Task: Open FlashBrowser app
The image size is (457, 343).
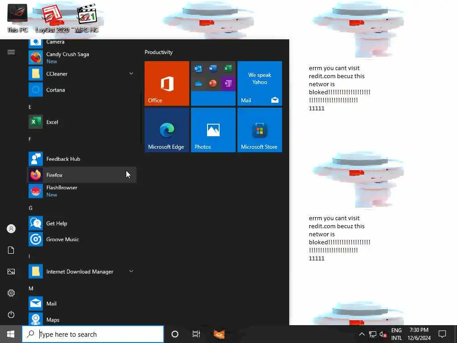Action: click(x=82, y=191)
